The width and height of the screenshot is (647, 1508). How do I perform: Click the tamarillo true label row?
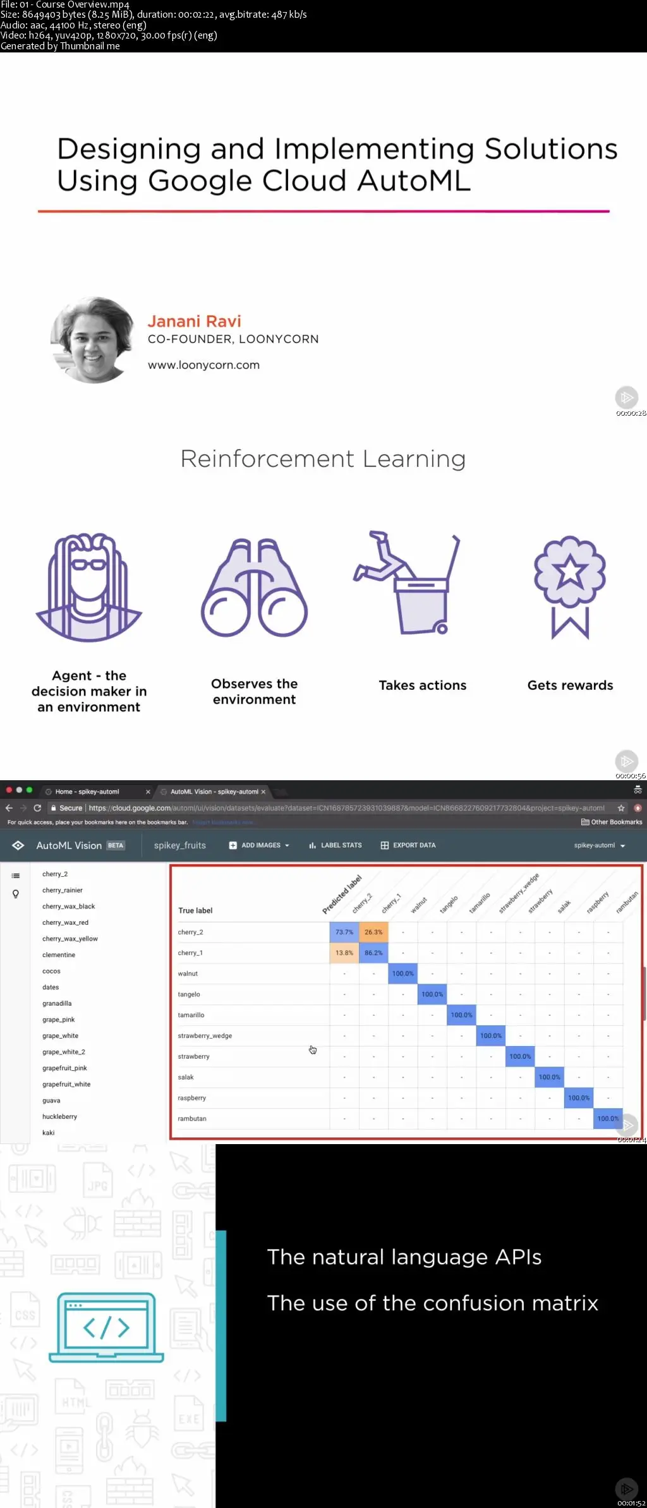(400, 1015)
